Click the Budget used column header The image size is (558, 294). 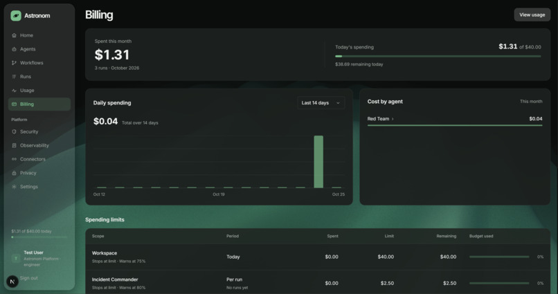tap(481, 236)
